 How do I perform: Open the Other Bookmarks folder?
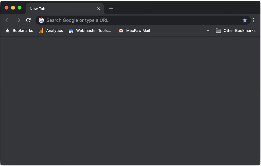tap(235, 30)
